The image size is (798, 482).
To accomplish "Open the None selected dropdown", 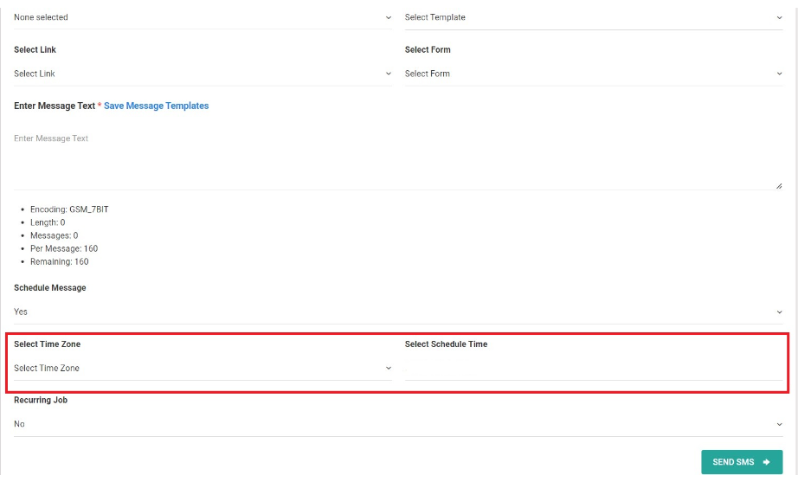I will [x=203, y=17].
